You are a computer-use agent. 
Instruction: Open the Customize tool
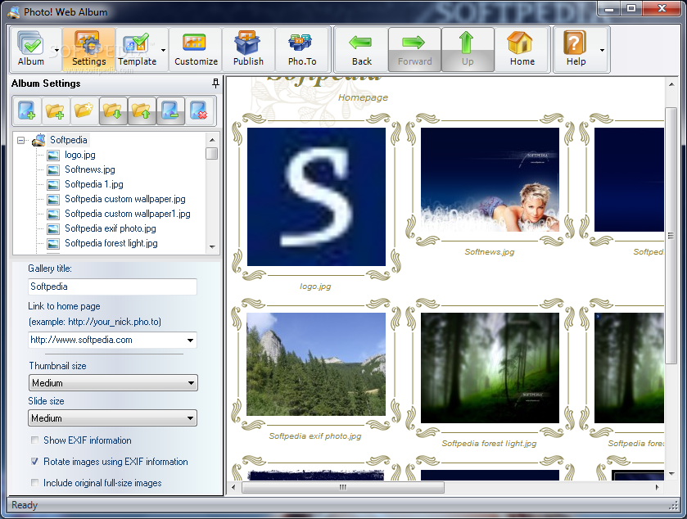click(196, 49)
